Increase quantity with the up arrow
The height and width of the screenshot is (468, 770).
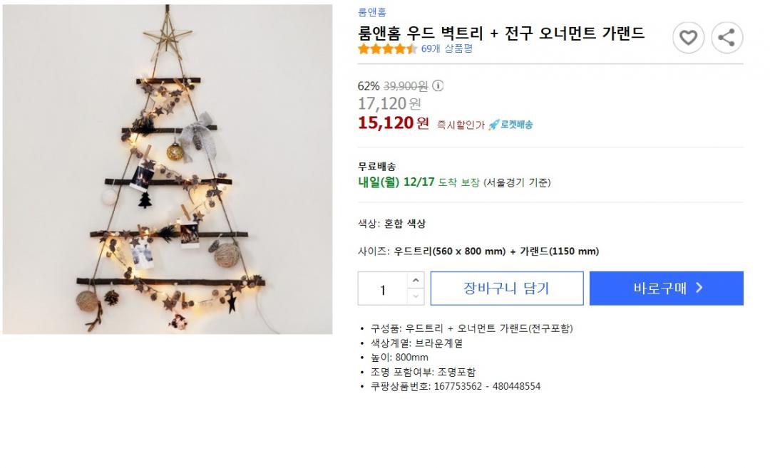(x=416, y=280)
